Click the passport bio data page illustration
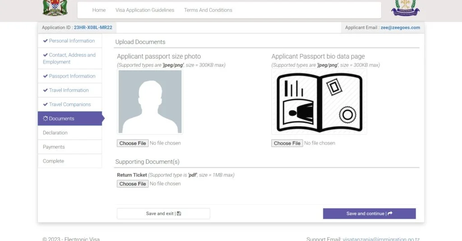This screenshot has height=241, width=462. pos(319,102)
